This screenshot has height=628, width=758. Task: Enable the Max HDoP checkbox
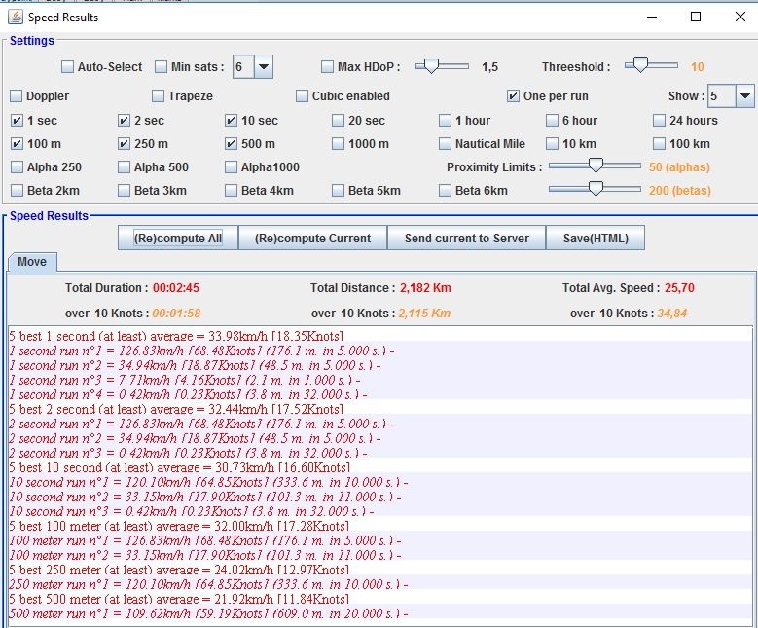pyautogui.click(x=327, y=67)
